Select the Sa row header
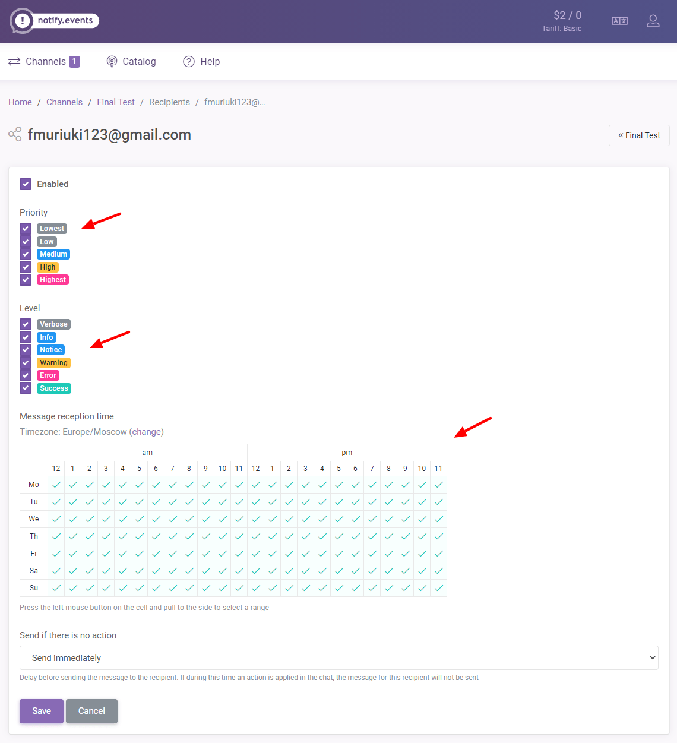 [34, 571]
